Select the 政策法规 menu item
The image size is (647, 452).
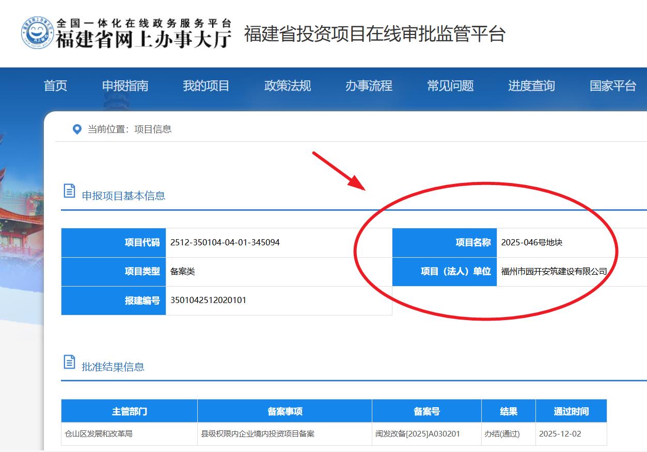tap(287, 86)
